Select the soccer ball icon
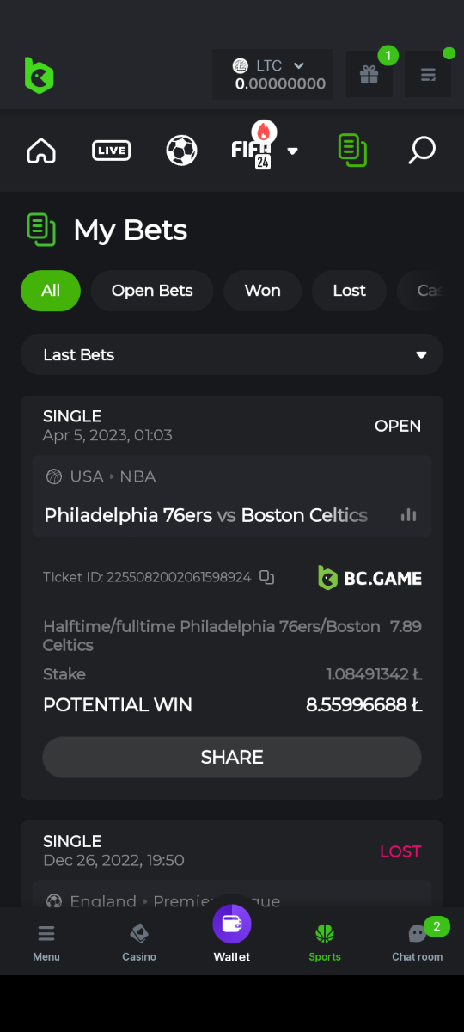The height and width of the screenshot is (1032, 464). [x=181, y=150]
